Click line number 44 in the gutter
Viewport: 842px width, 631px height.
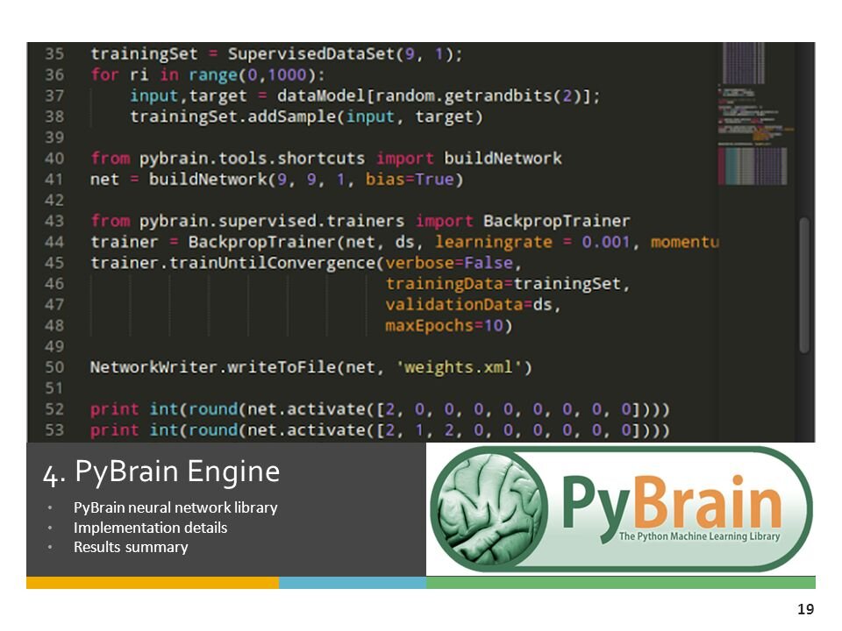(54, 243)
